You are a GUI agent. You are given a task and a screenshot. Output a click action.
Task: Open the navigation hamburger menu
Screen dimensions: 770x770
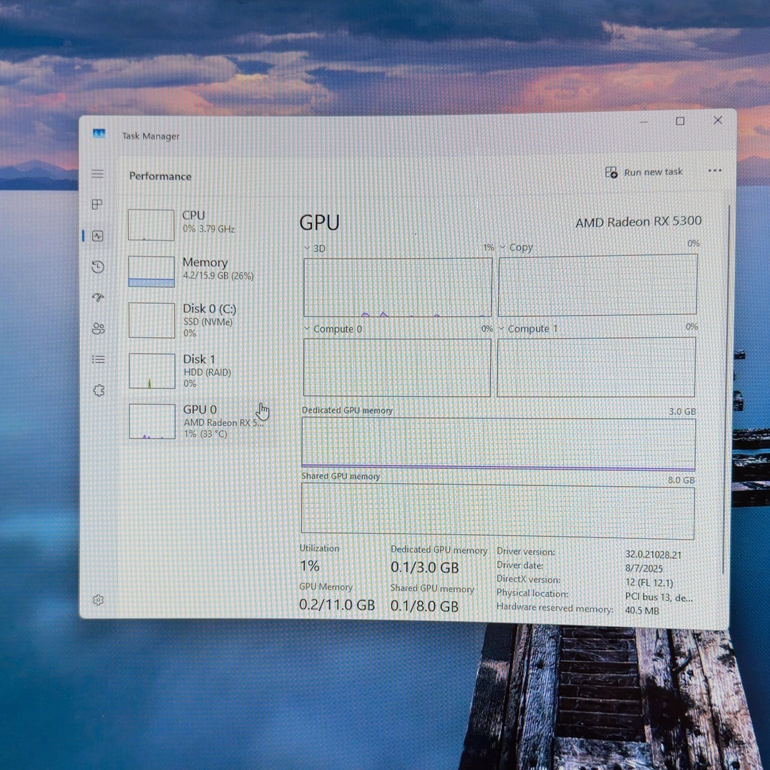click(x=98, y=174)
